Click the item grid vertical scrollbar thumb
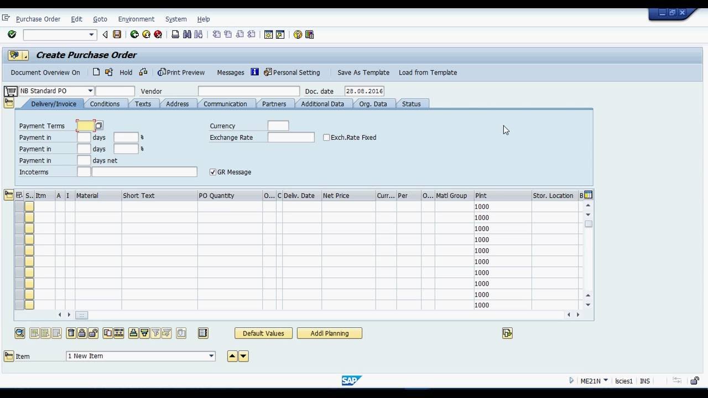This screenshot has height=398, width=708. tap(589, 224)
